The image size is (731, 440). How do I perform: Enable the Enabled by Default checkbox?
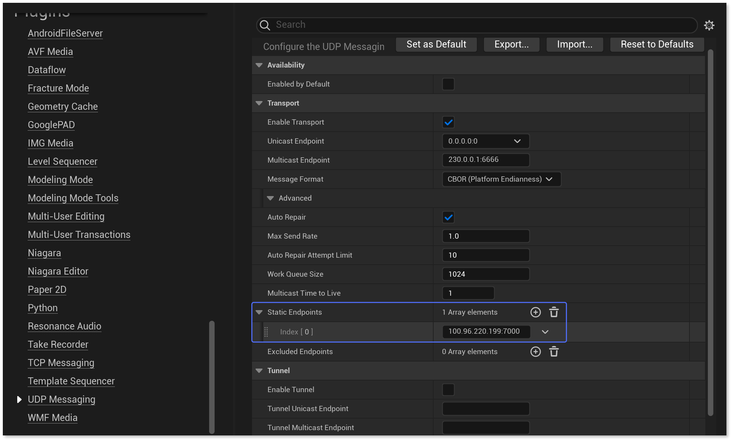point(448,84)
